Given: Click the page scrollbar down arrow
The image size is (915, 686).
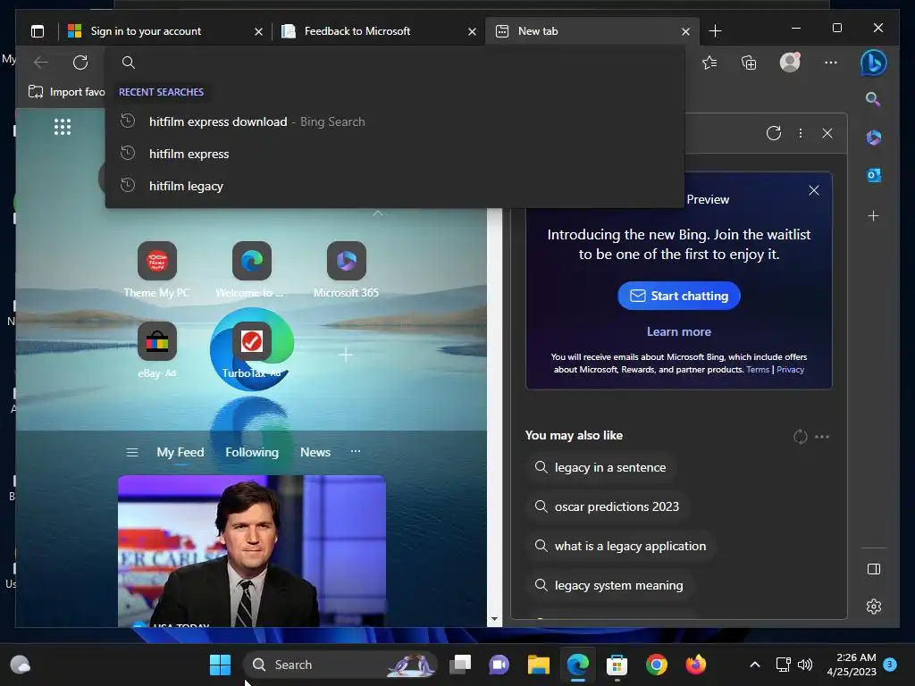Looking at the screenshot, I should click(494, 620).
